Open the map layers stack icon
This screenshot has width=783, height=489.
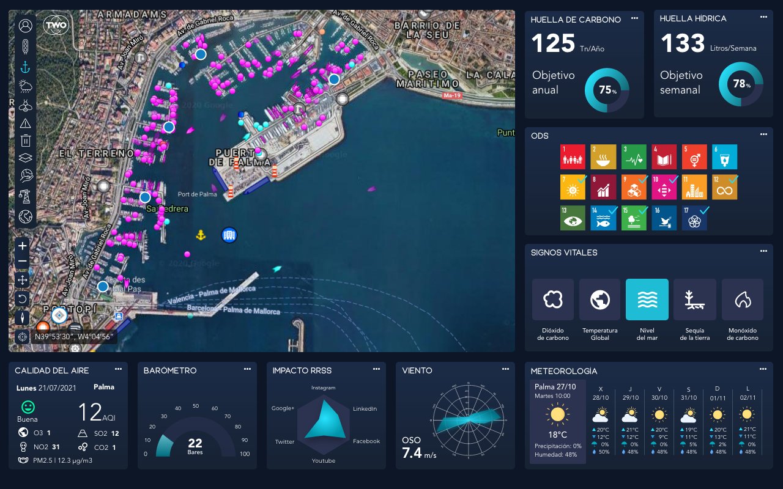click(25, 158)
